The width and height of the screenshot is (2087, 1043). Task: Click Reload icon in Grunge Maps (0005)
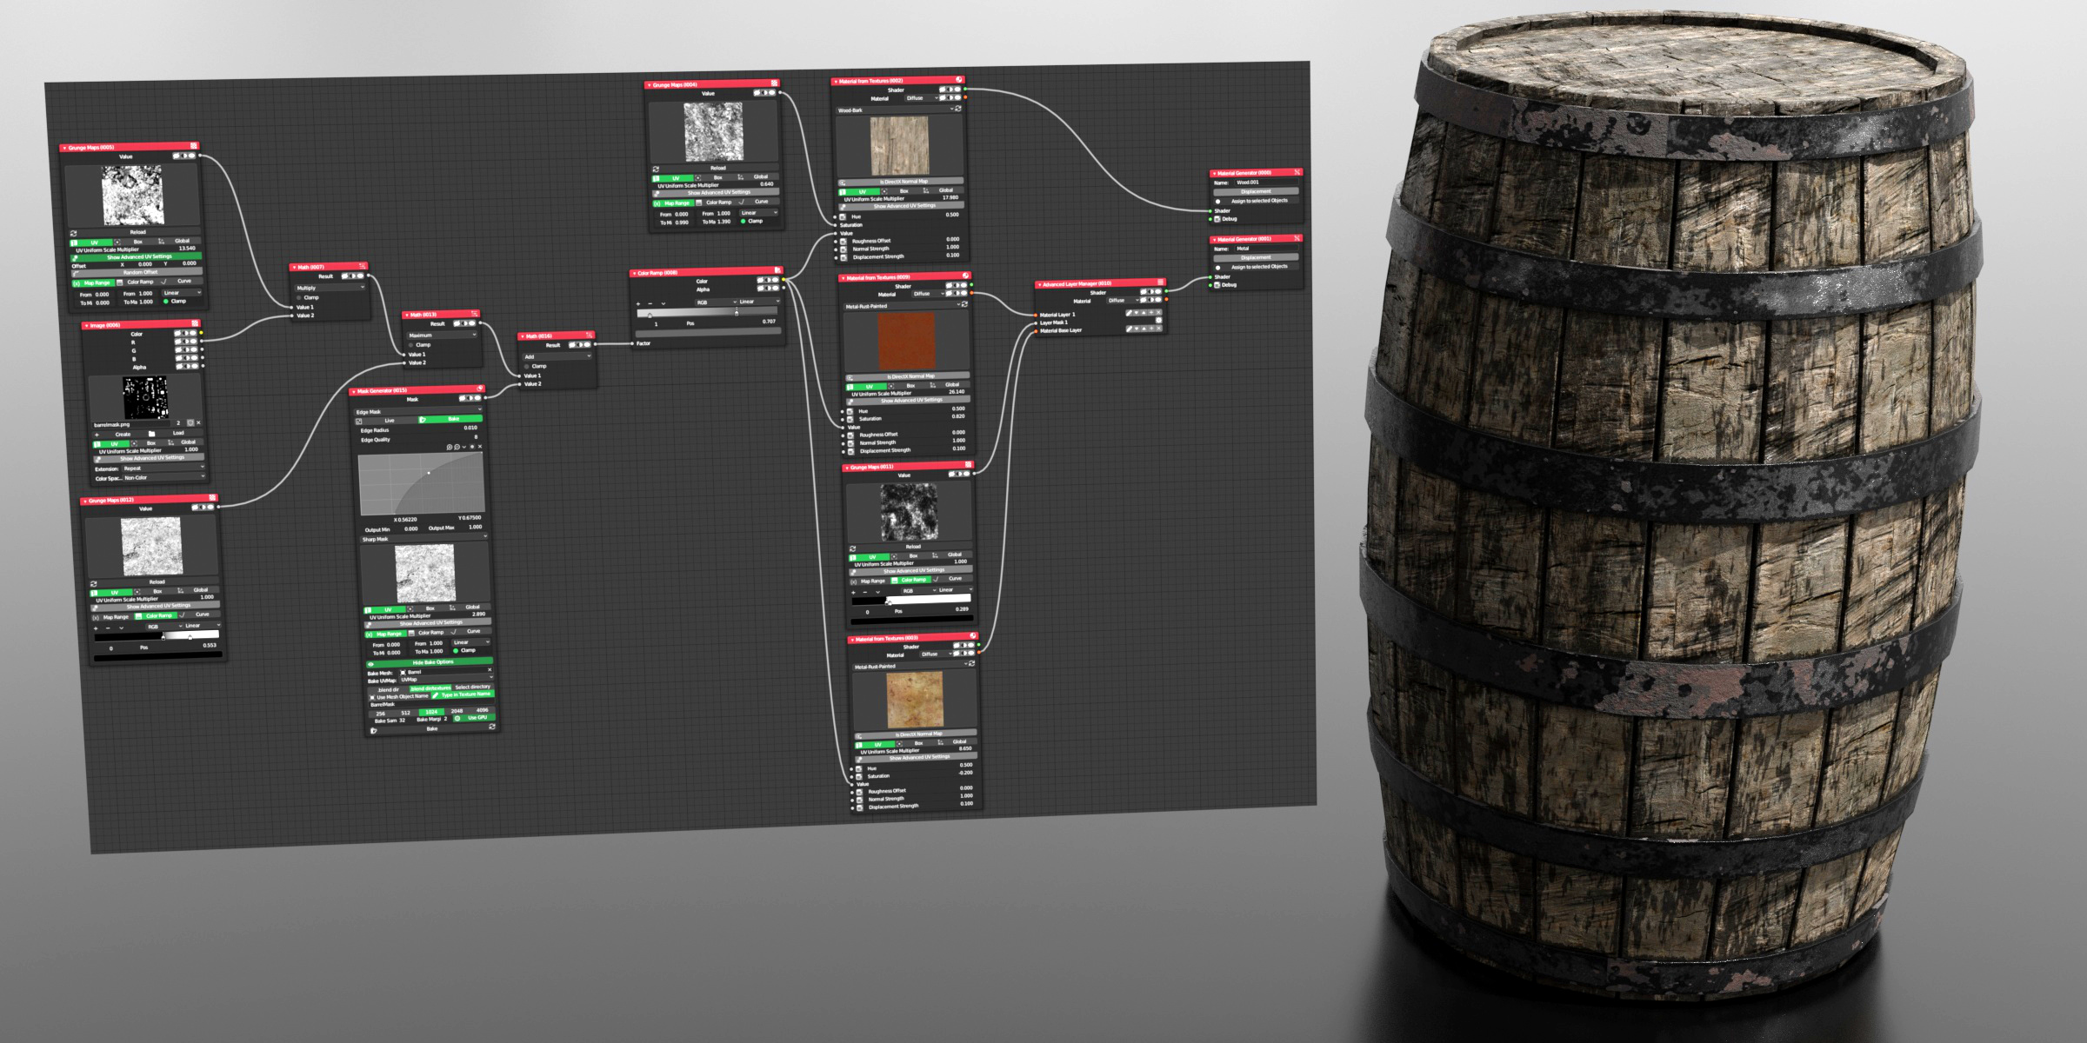[x=74, y=233]
